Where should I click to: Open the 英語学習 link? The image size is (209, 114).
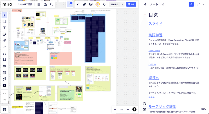point(155,35)
